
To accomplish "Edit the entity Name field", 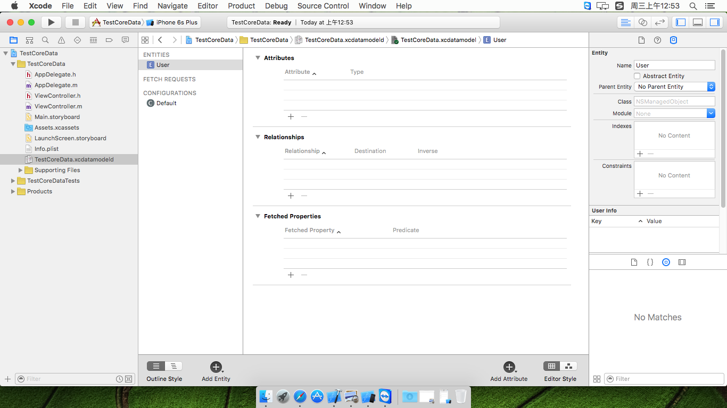I will click(x=674, y=65).
